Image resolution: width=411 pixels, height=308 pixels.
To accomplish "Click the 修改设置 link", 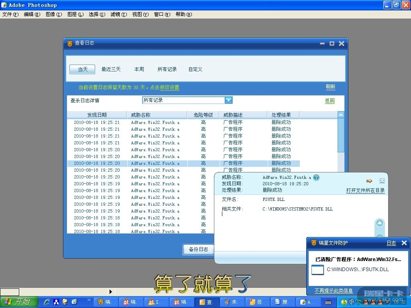I will point(170,87).
